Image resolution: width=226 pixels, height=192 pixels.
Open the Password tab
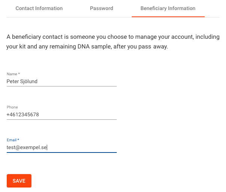pyautogui.click(x=101, y=8)
